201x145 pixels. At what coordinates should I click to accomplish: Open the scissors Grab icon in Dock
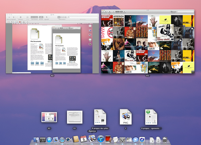point(129,140)
